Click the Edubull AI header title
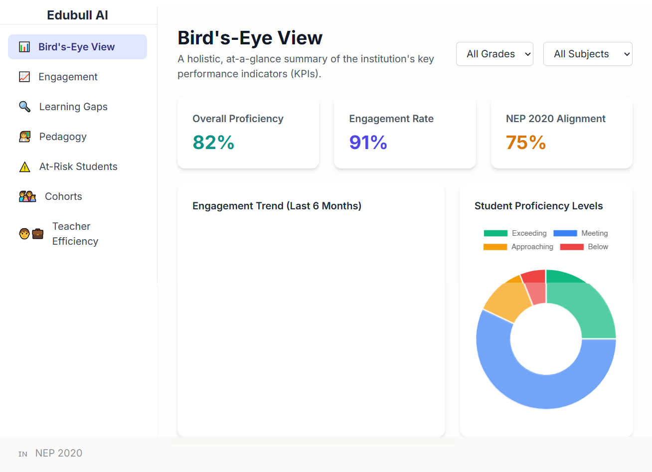 coord(77,15)
